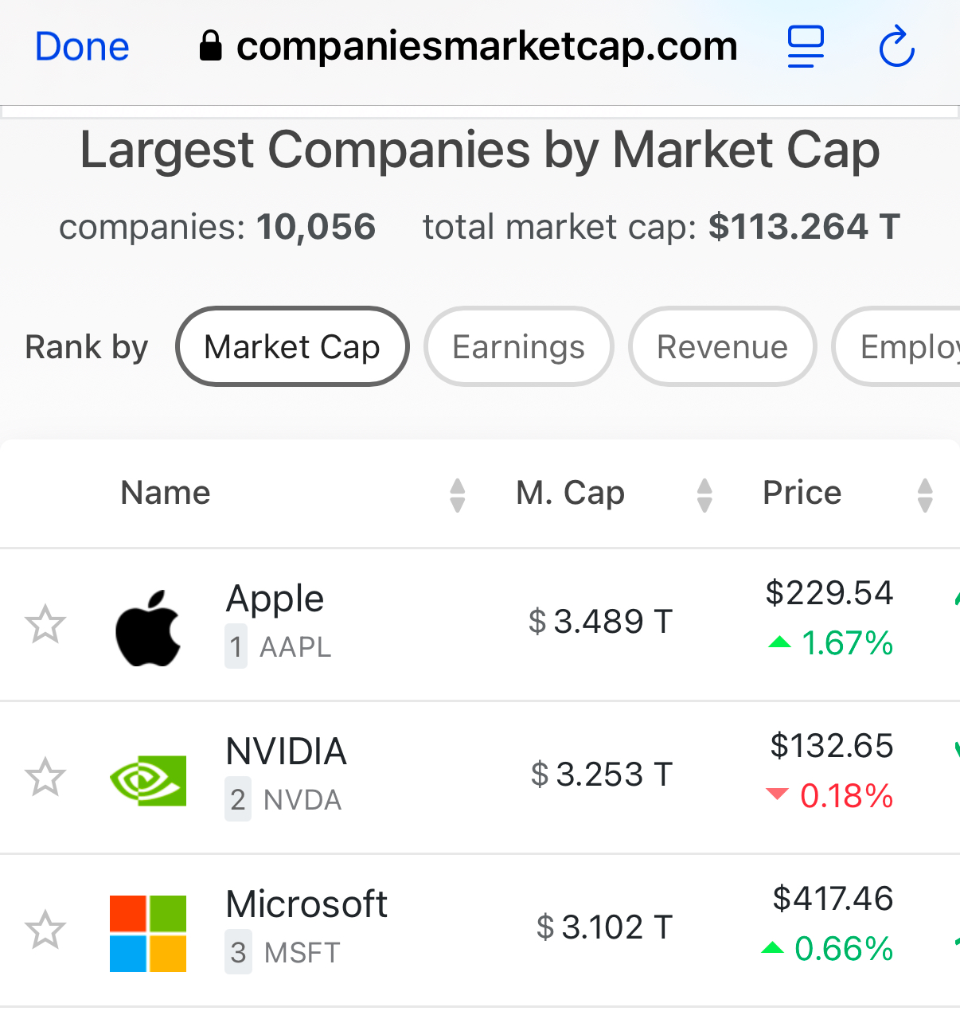Open the reader view icon
960x1011 pixels.
[806, 46]
